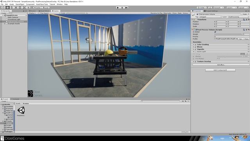Viewport: 250px width, 141px height.
Task: Select the Move tool in toolbar
Action: tap(7, 8)
